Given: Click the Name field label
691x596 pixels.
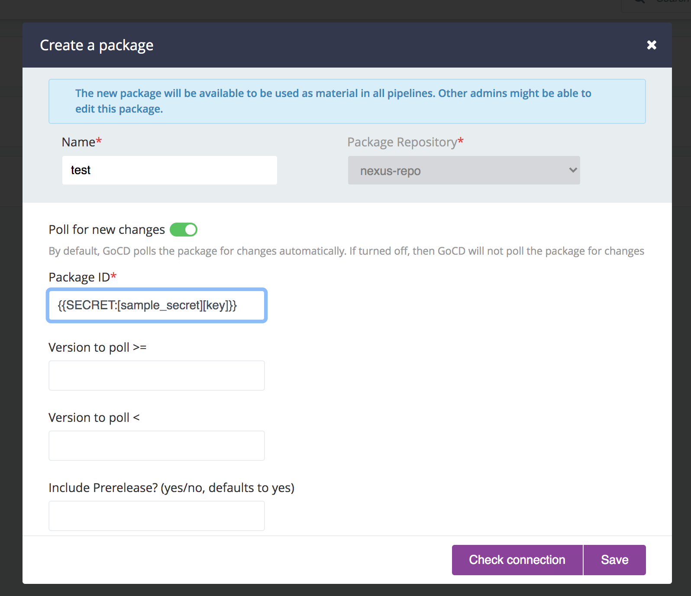Looking at the screenshot, I should coord(82,142).
